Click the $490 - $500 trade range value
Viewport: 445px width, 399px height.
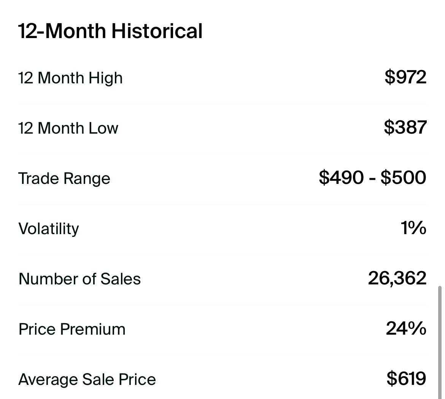point(372,177)
